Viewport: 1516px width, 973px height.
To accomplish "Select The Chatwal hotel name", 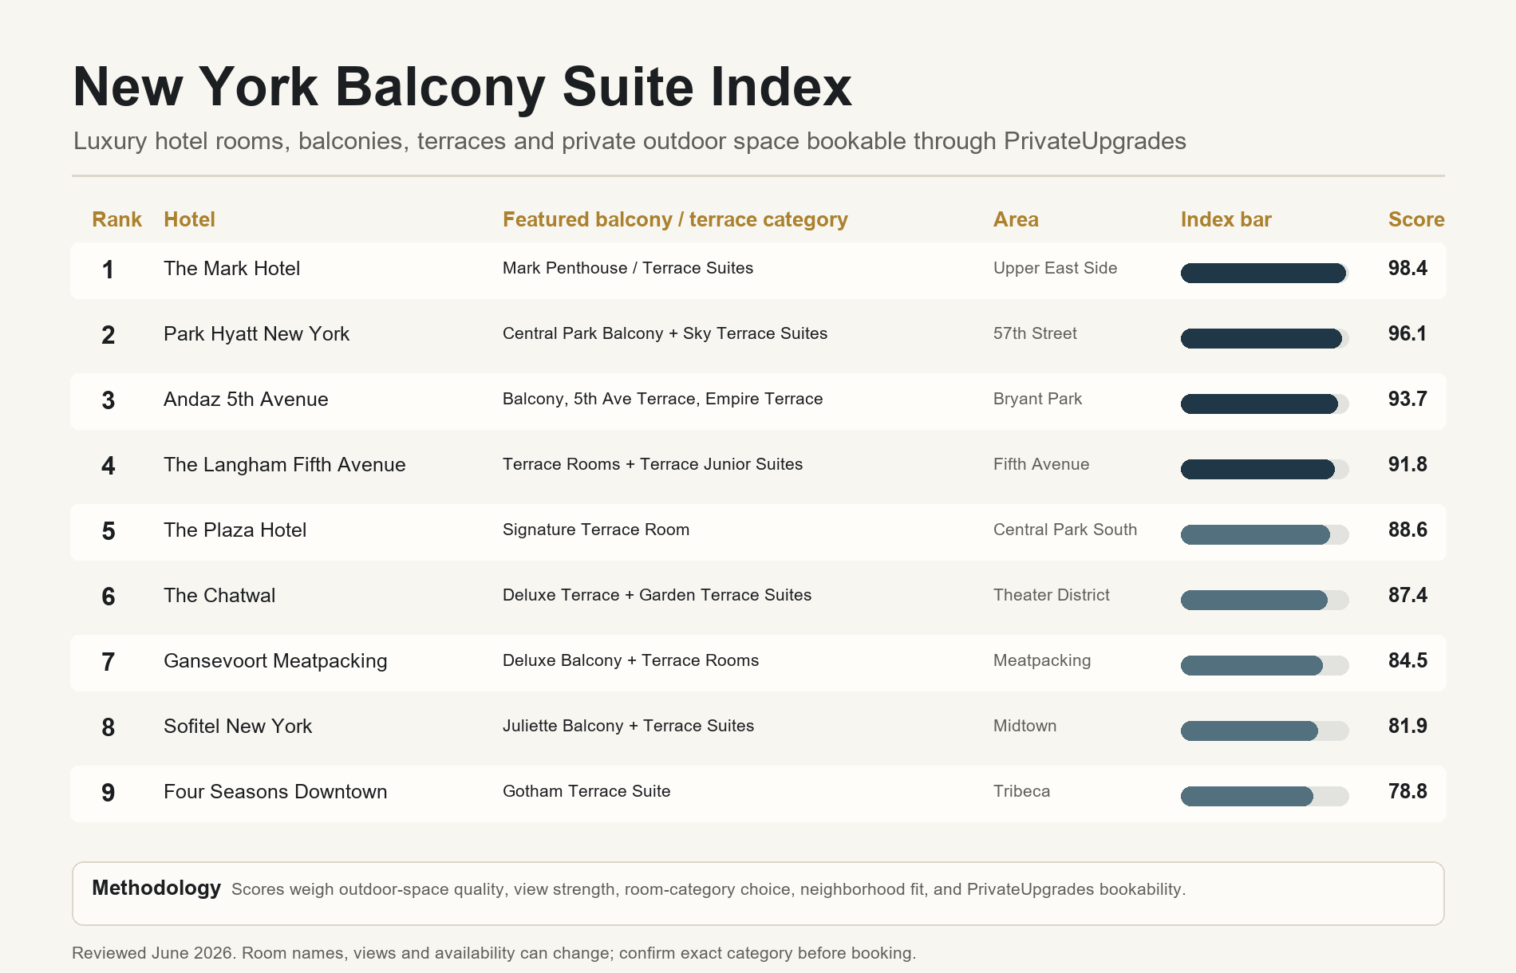I will pos(219,596).
